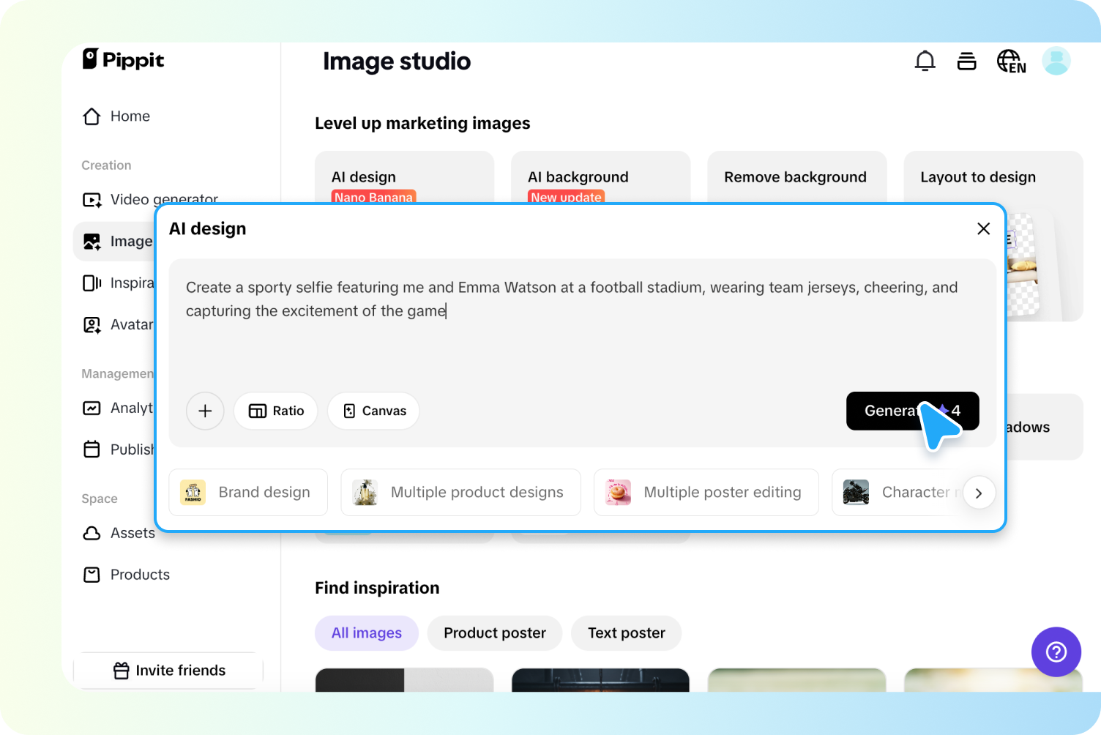Click the plus add attachment button
Screen dimensions: 1101x735
pyautogui.click(x=205, y=411)
